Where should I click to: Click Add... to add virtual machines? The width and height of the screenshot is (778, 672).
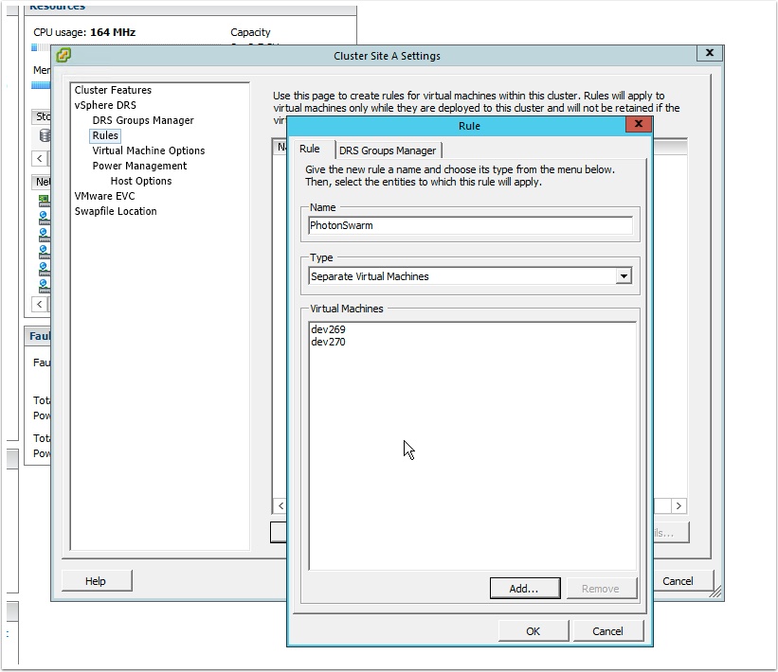[x=524, y=589]
